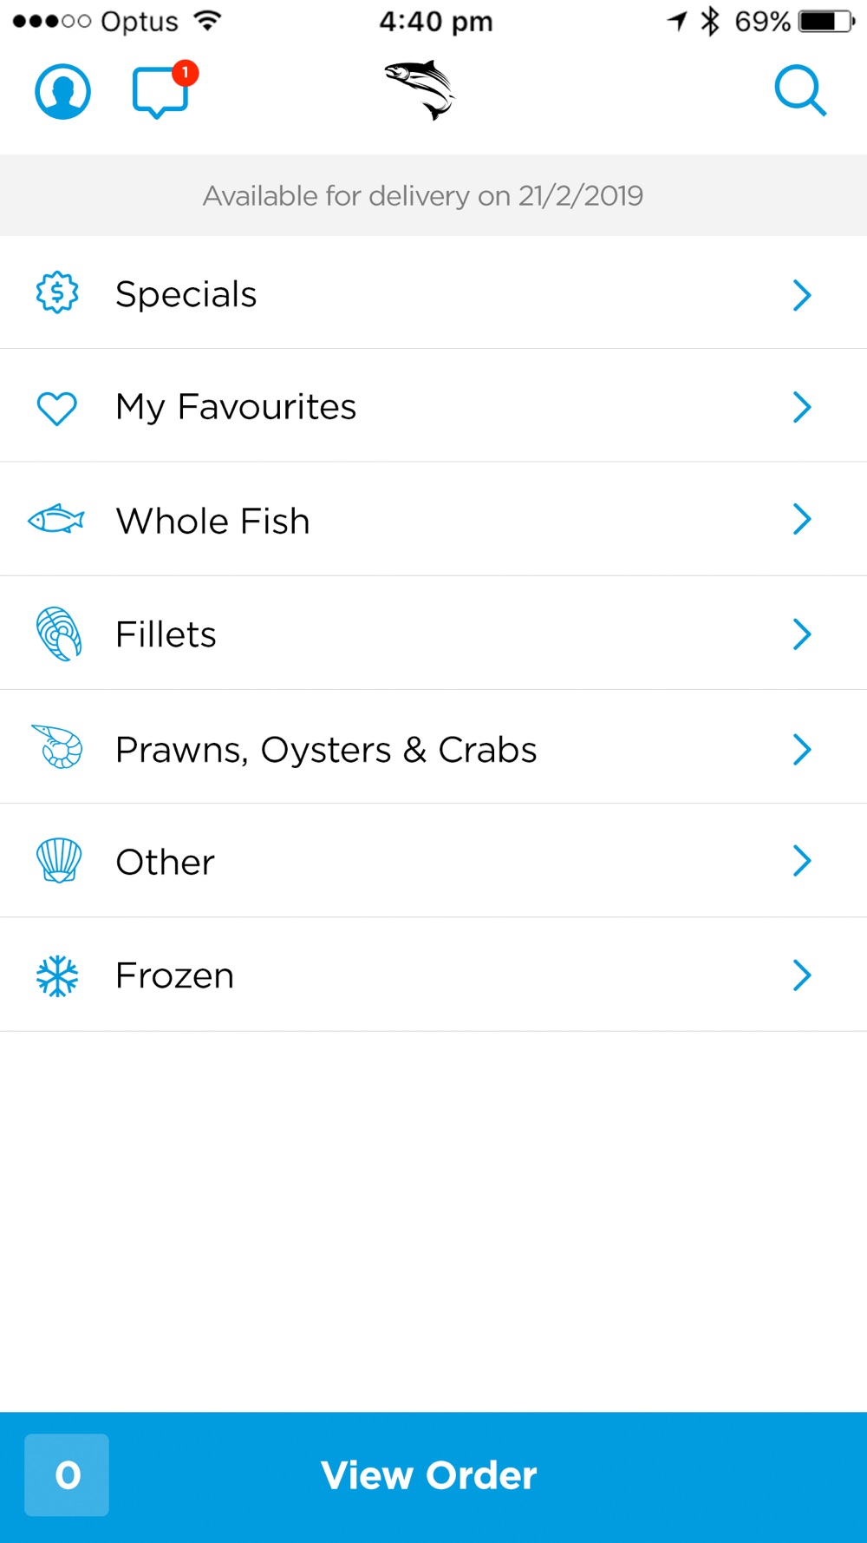Expand Specials using its chevron
This screenshot has height=1543, width=867.
click(802, 295)
